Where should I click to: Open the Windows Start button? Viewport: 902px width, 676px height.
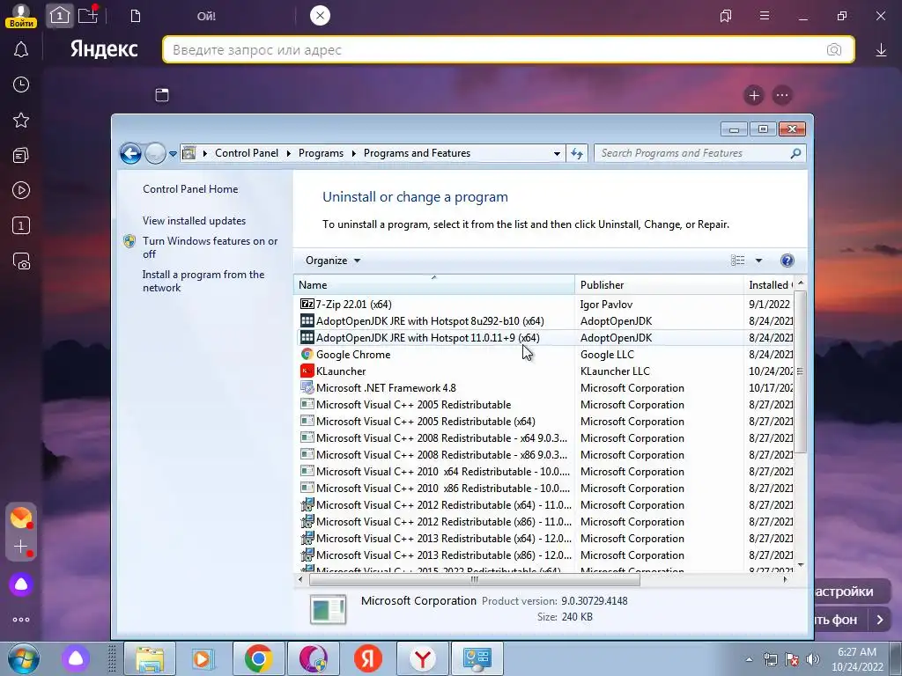(24, 658)
